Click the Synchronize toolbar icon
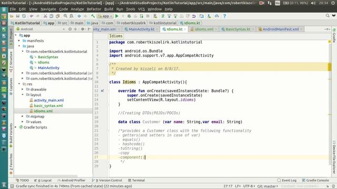Image resolution: width=337 pixels, height=189 pixels. [x=24, y=16]
